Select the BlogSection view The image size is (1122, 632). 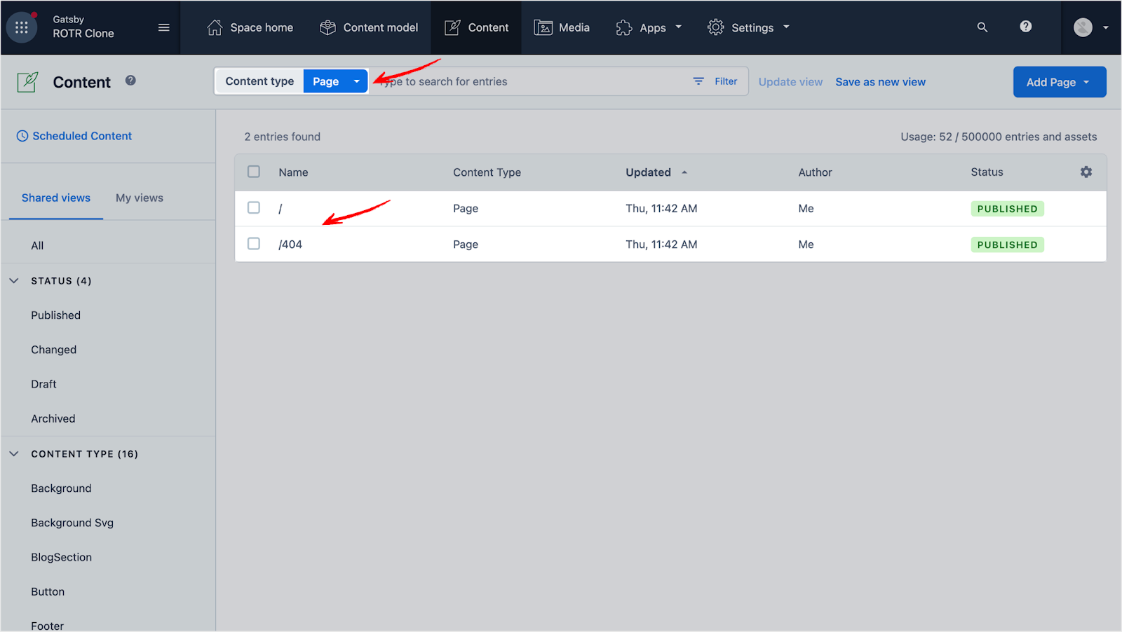pyautogui.click(x=62, y=557)
